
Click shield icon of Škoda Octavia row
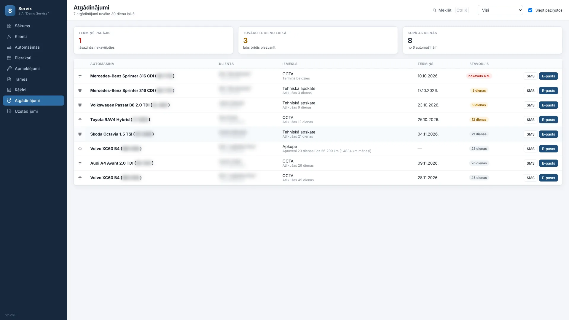80,134
